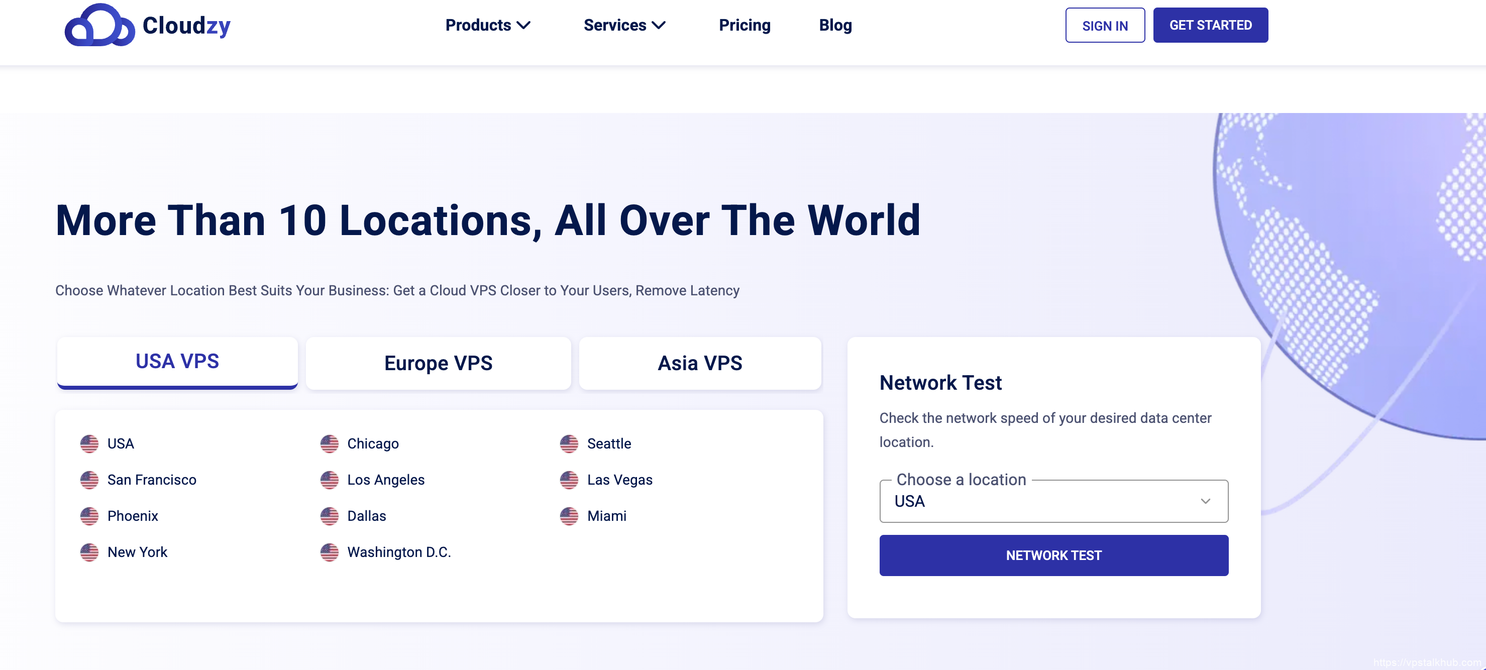Image resolution: width=1486 pixels, height=670 pixels.
Task: Open the Choose a location dropdown
Action: coord(1053,501)
